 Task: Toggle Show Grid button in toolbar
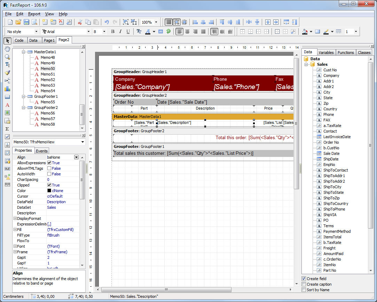(168, 22)
